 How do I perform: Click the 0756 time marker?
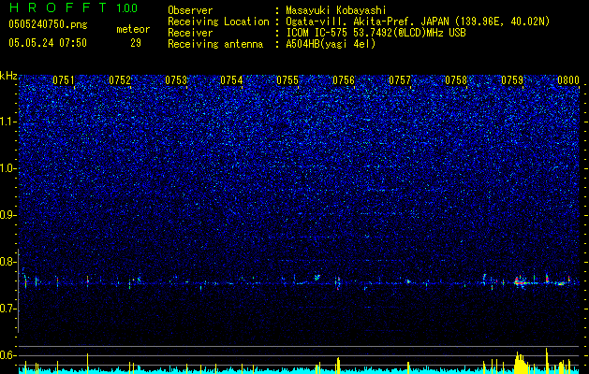[344, 79]
